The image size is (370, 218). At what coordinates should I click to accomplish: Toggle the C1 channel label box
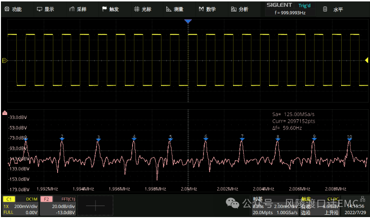tap(9, 198)
